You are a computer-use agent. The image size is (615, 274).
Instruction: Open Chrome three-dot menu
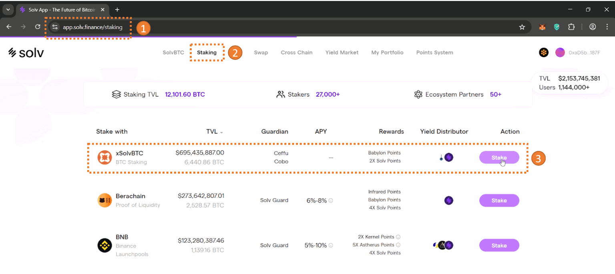click(607, 27)
